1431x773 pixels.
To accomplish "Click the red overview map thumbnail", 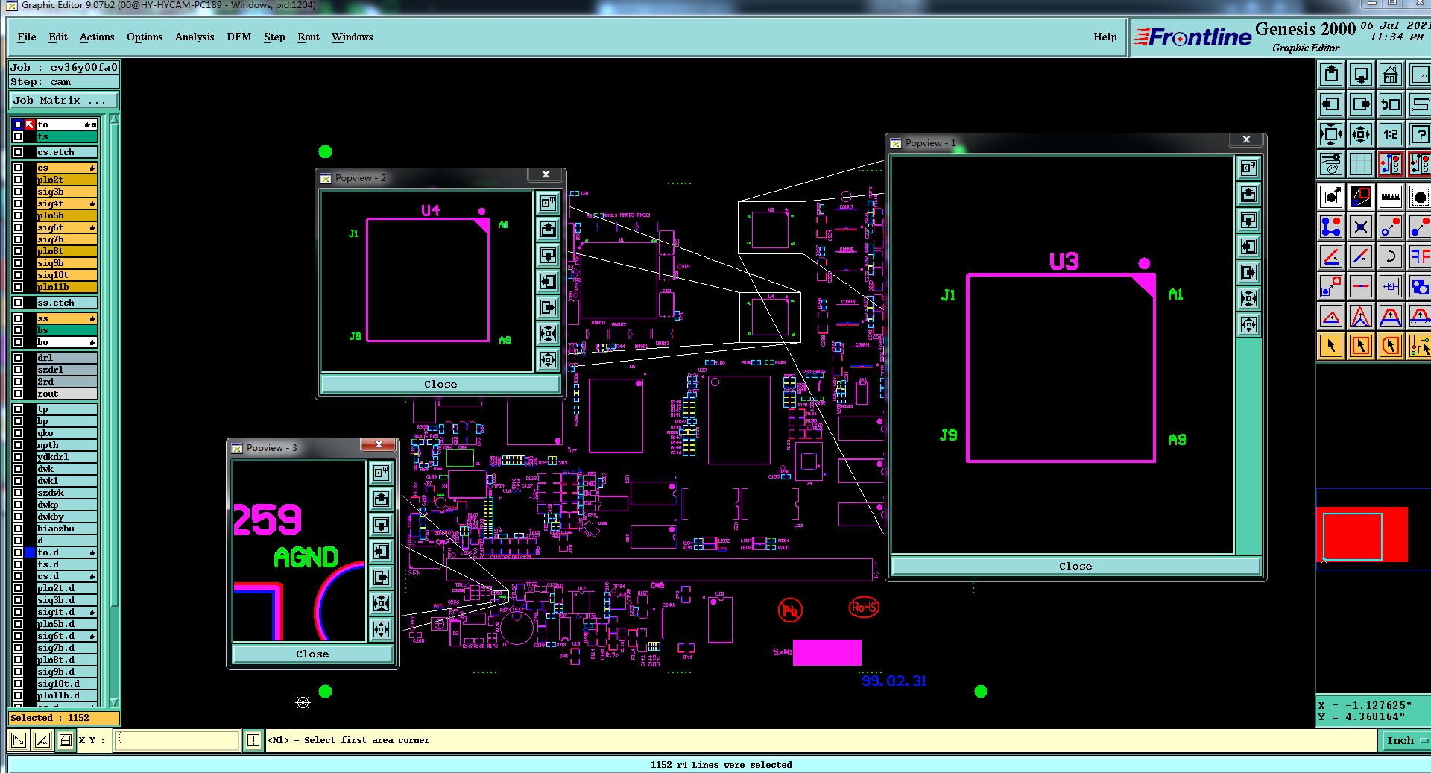I will pyautogui.click(x=1362, y=534).
